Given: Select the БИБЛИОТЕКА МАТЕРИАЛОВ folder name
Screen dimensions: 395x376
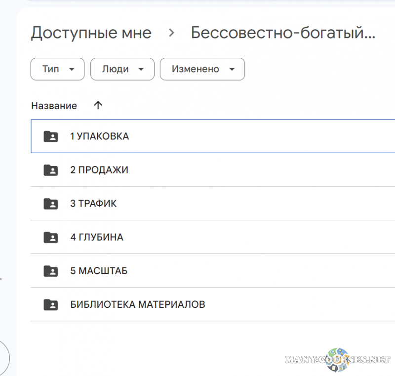Looking at the screenshot, I should (x=138, y=304).
